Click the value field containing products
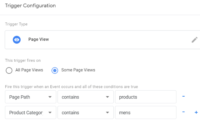The height and width of the screenshot is (121, 200). pos(146,97)
